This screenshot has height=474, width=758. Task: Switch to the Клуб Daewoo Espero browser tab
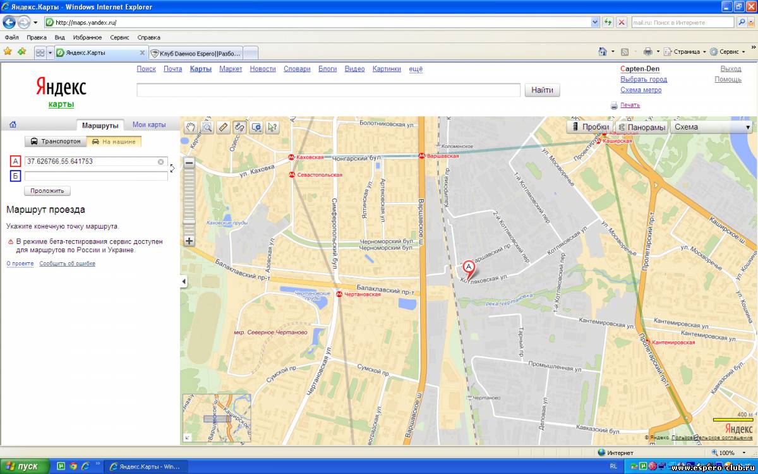[x=195, y=53]
